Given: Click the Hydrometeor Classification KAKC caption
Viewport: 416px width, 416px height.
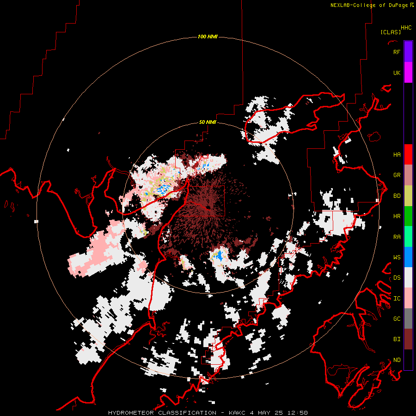Looking at the screenshot, I should (208, 413).
